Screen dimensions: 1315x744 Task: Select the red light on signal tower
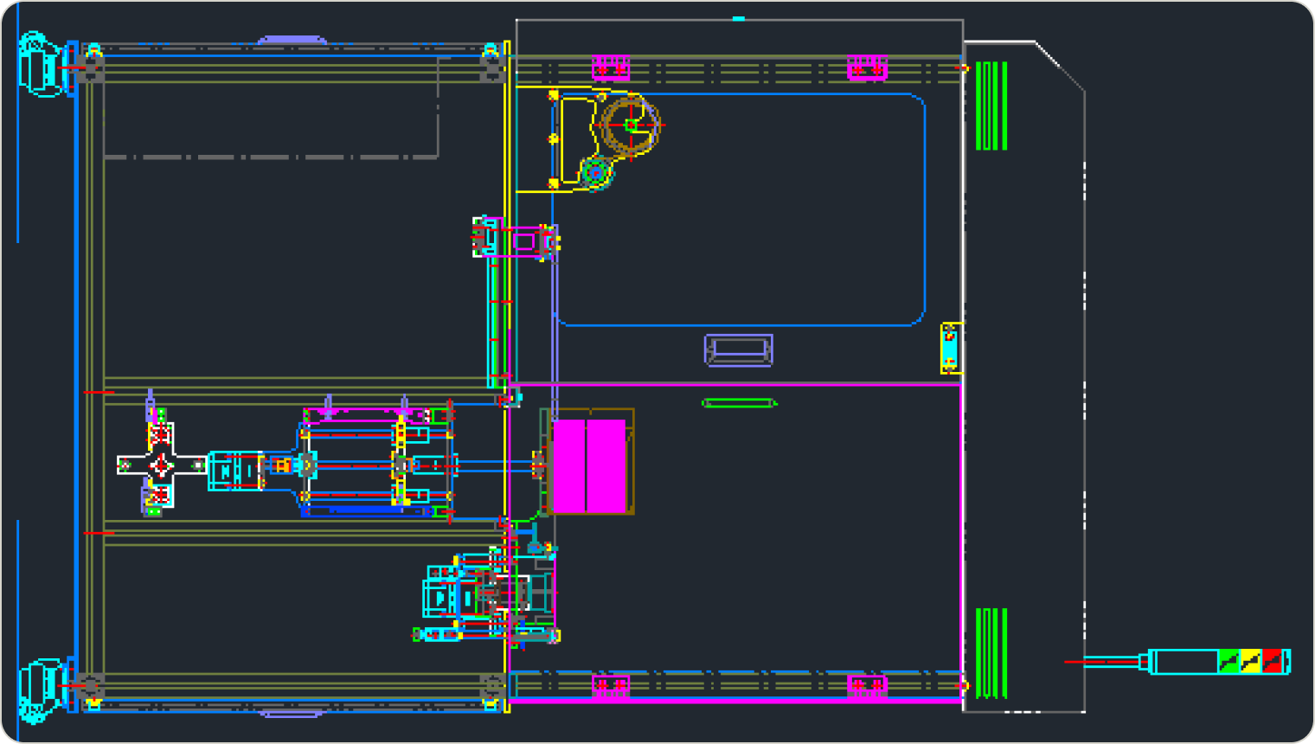coord(1272,662)
